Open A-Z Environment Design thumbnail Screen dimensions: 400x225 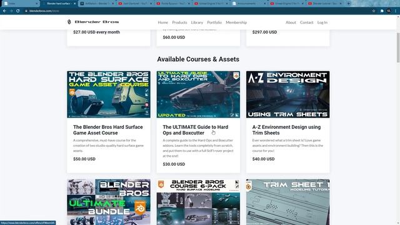pos(287,94)
